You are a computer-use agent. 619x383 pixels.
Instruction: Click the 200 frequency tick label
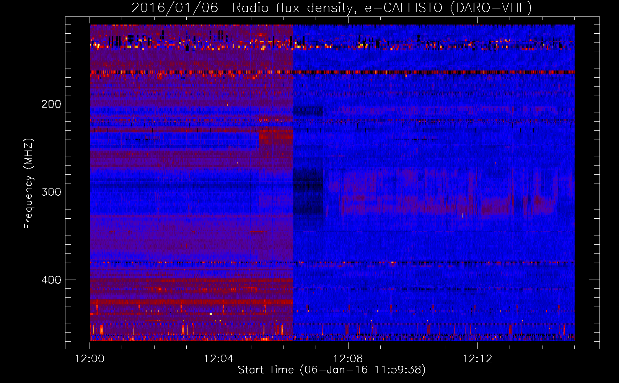pos(51,104)
